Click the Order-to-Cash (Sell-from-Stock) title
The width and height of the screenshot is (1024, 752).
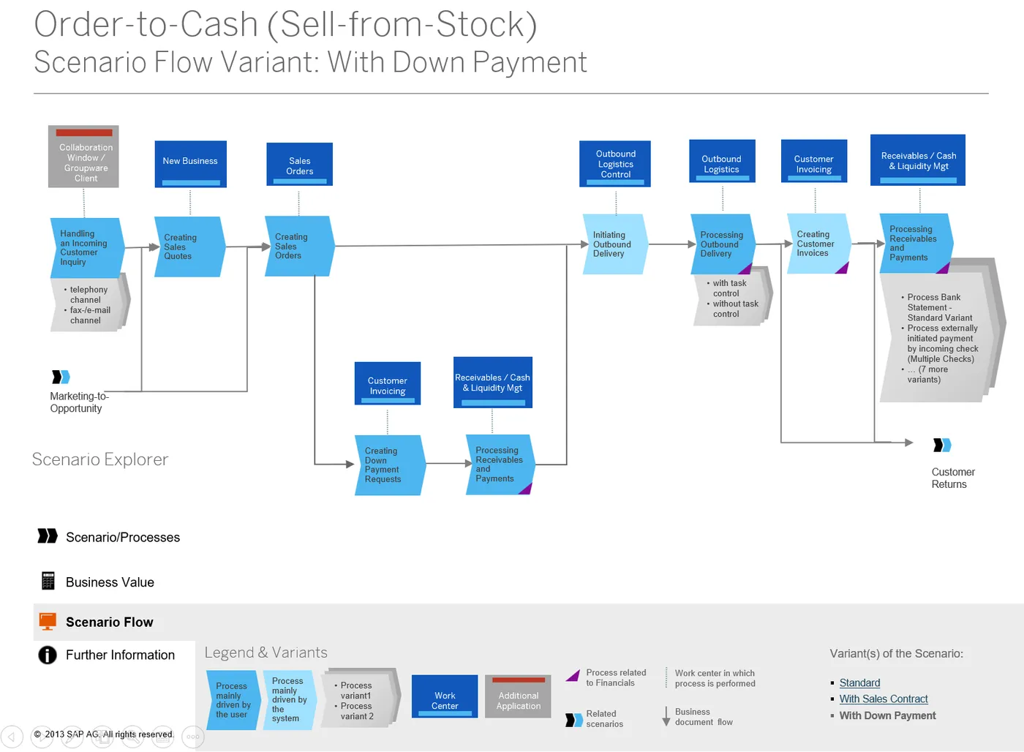[x=286, y=24]
